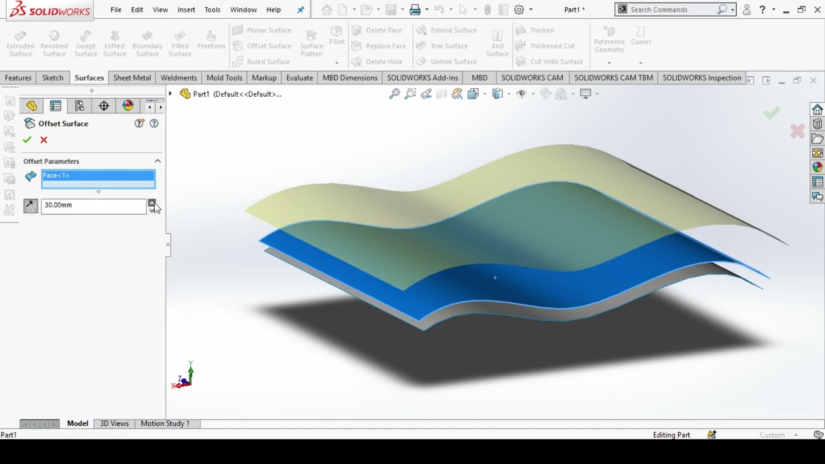Confirm with the corner green checkmark
Viewport: 825px width, 464px height.
click(771, 113)
